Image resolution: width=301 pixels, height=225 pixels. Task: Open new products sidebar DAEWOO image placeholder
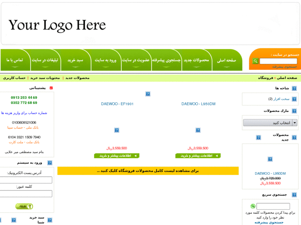point(270,159)
